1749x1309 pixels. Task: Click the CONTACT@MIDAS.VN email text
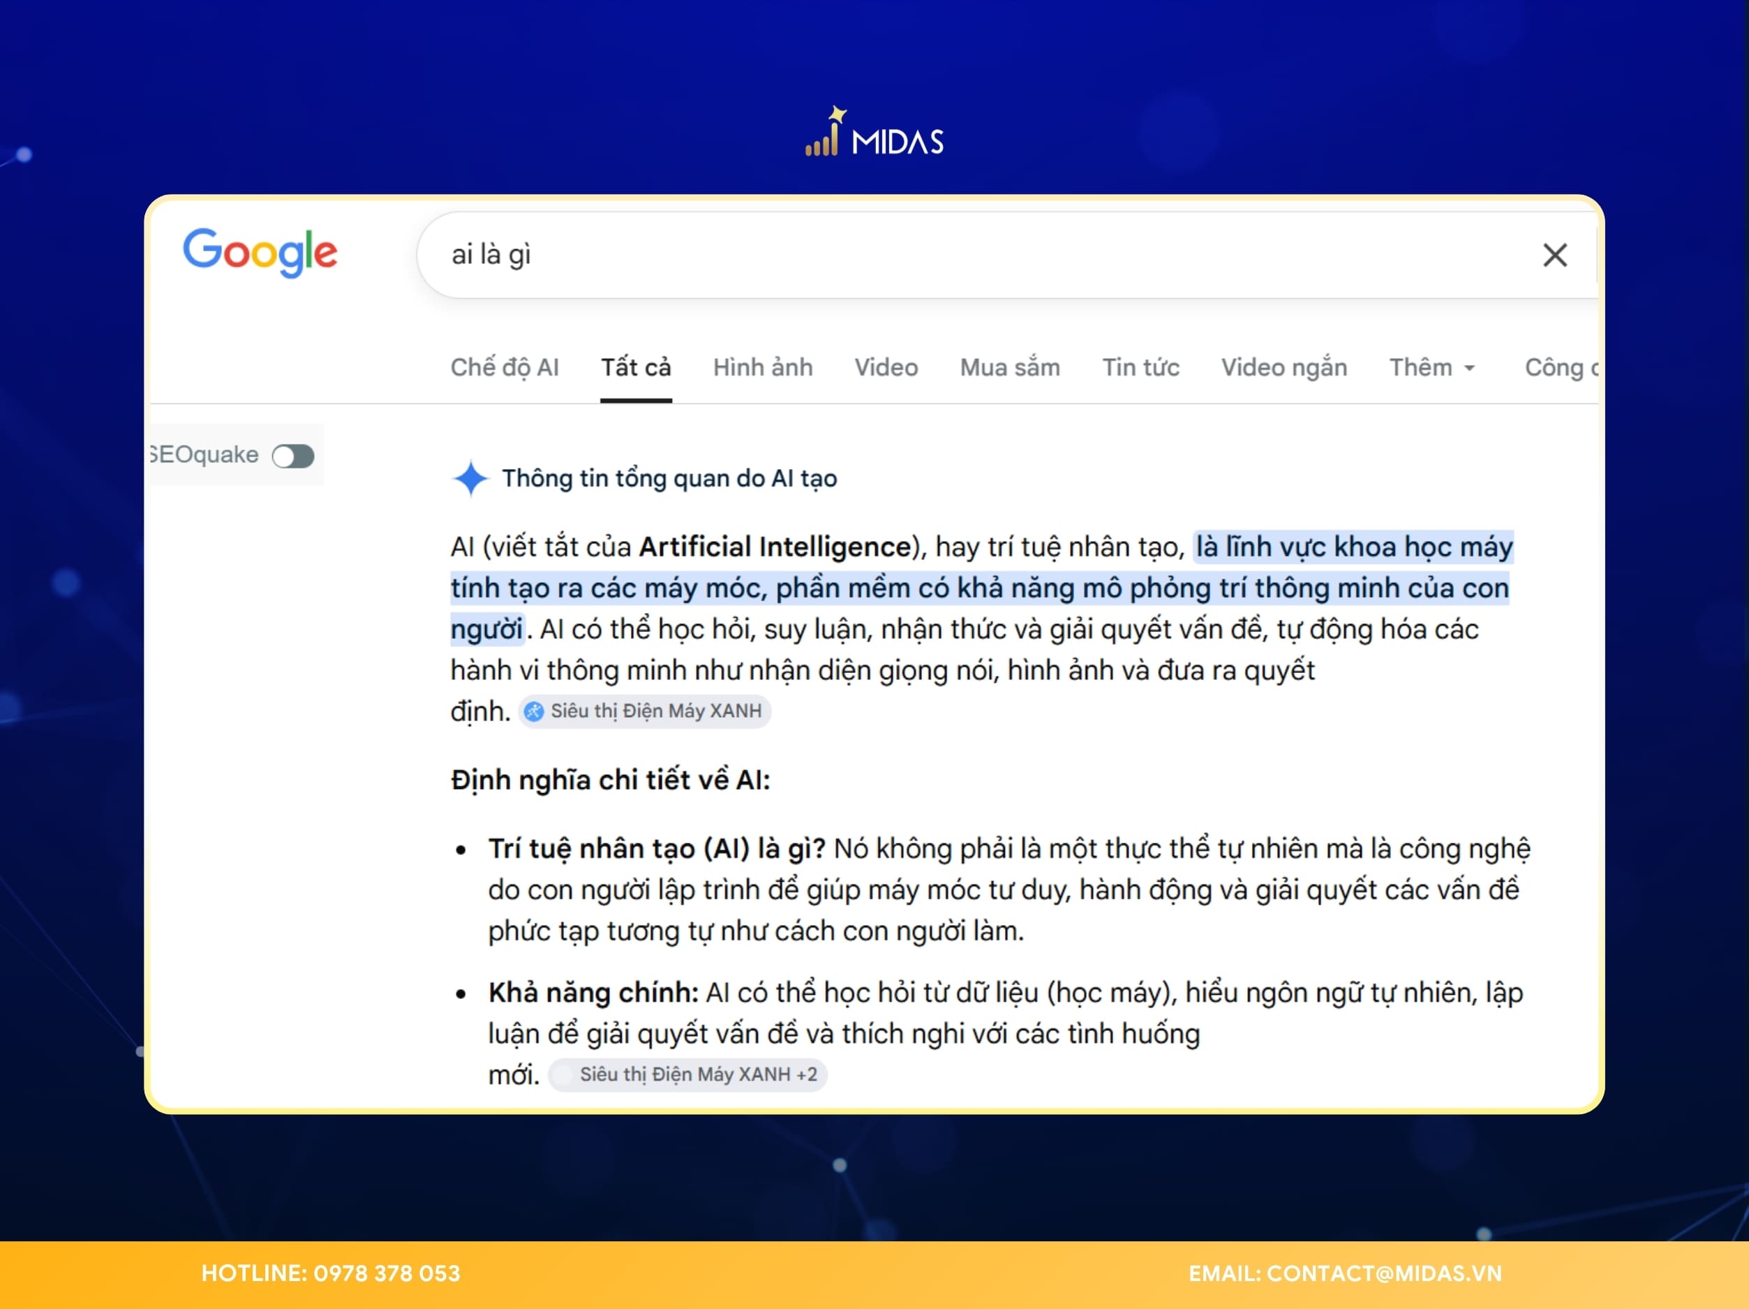point(1384,1273)
